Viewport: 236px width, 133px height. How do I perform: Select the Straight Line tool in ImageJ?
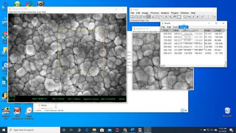(x=149, y=17)
